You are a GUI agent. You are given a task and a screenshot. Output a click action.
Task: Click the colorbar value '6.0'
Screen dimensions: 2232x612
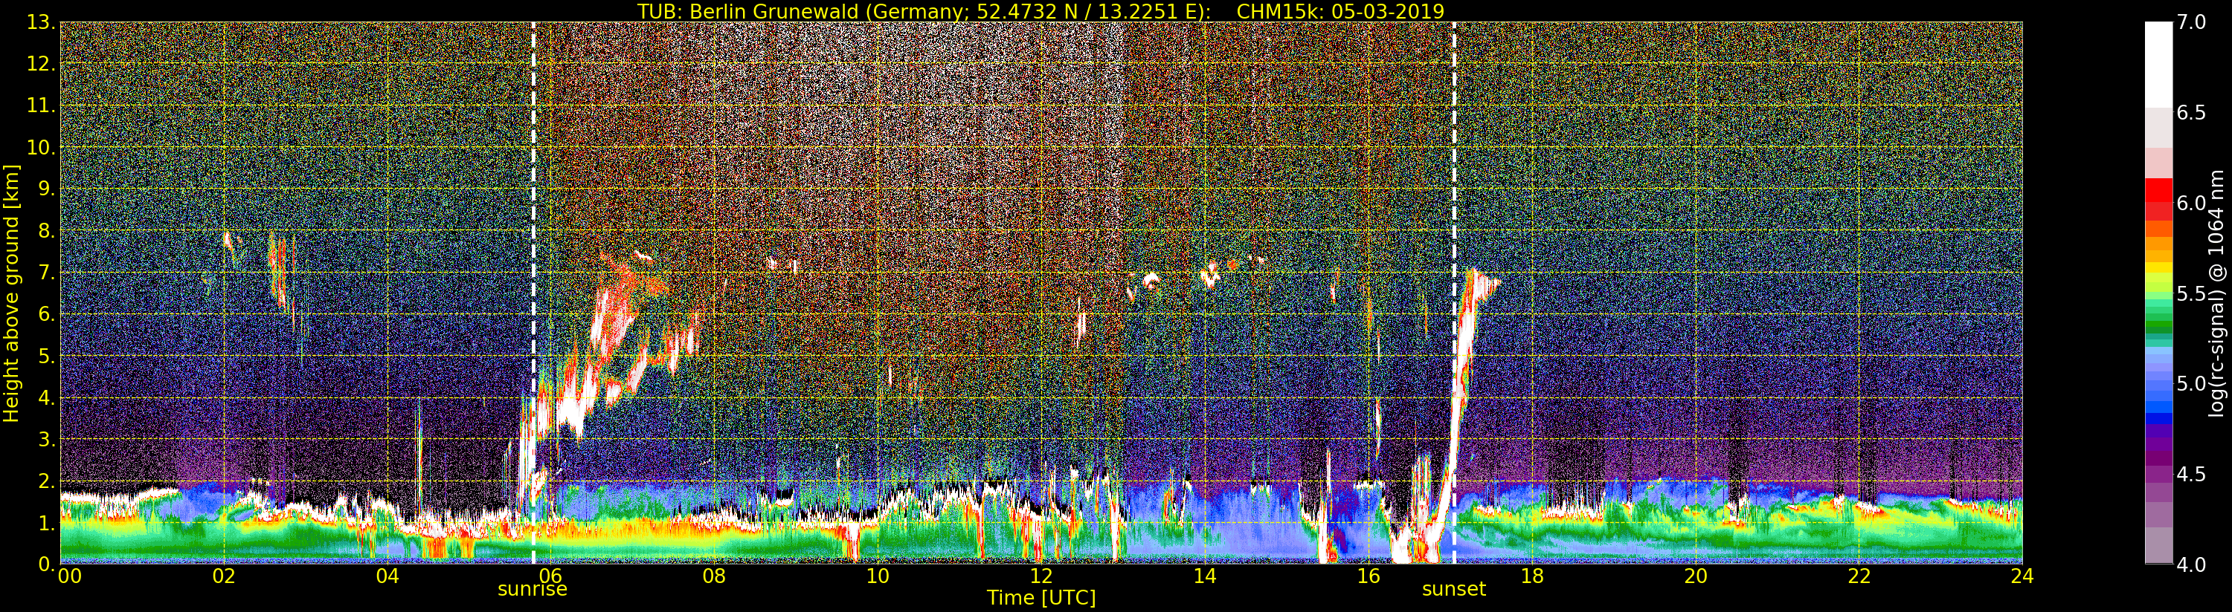(2191, 203)
